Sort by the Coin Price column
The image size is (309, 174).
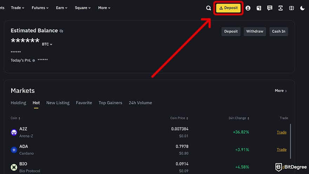[179, 118]
